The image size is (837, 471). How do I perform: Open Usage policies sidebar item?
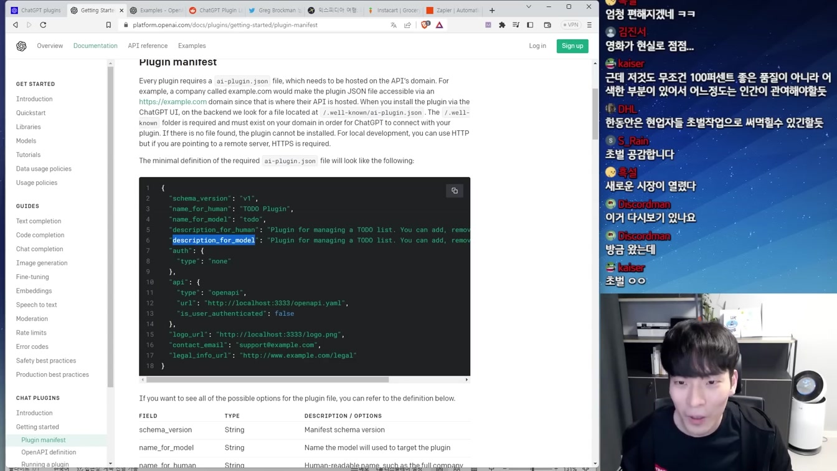[37, 183]
